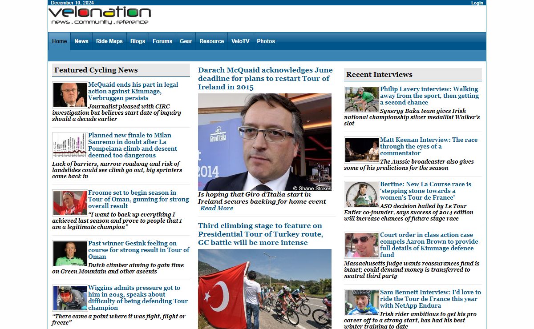534x329 pixels.
Task: Open the Gear menu item
Action: [x=186, y=41]
